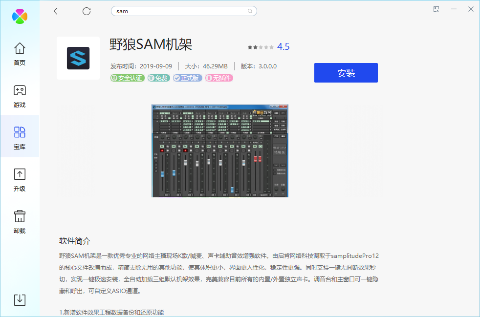The image size is (480, 317).
Task: Click the line 1.新增软件效果工程数据备份和还原功能
Action: tap(111, 313)
